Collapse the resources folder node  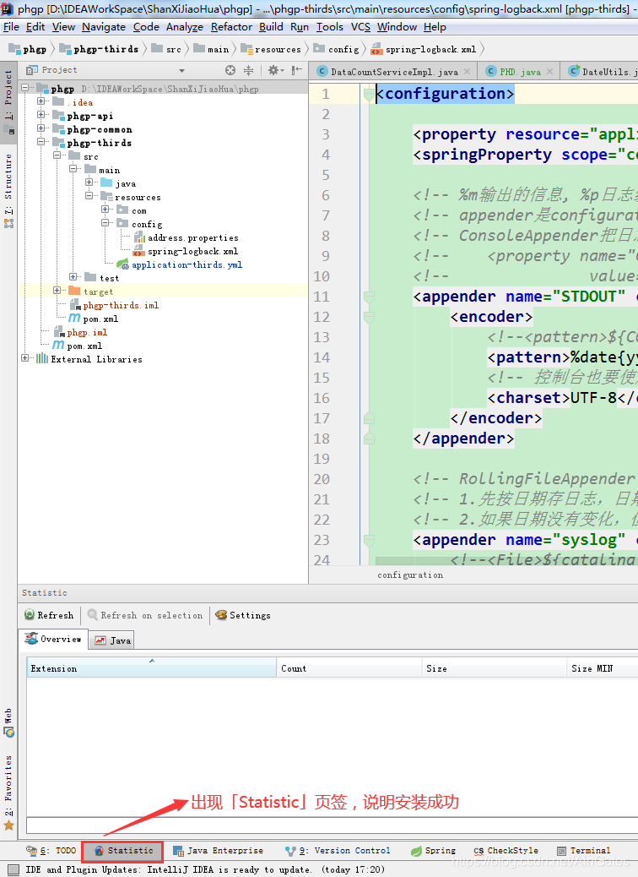[89, 196]
